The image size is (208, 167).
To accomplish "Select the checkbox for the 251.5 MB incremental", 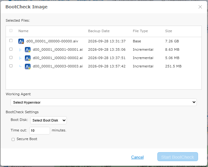I will point(11,66).
